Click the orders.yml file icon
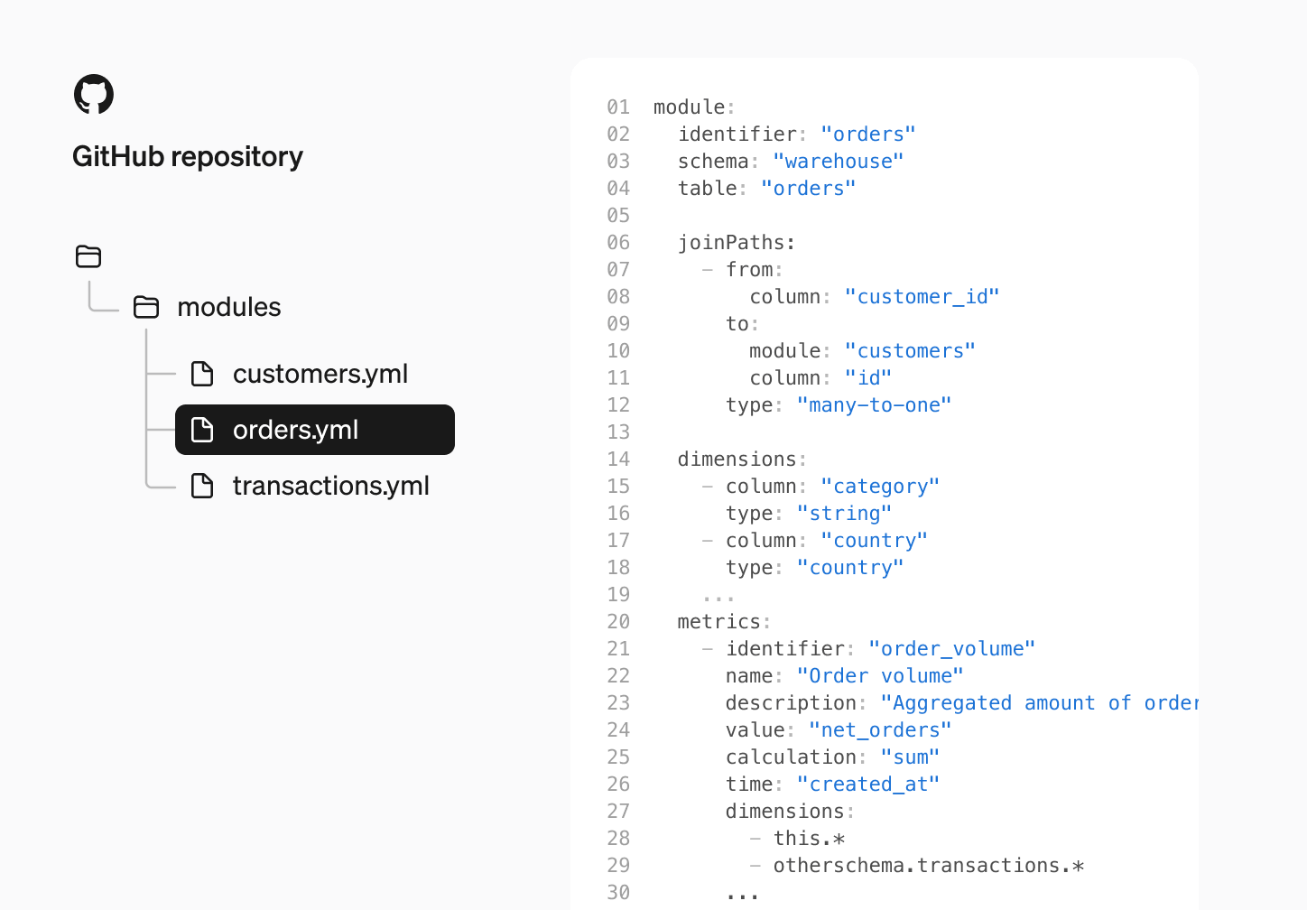 pyautogui.click(x=200, y=430)
